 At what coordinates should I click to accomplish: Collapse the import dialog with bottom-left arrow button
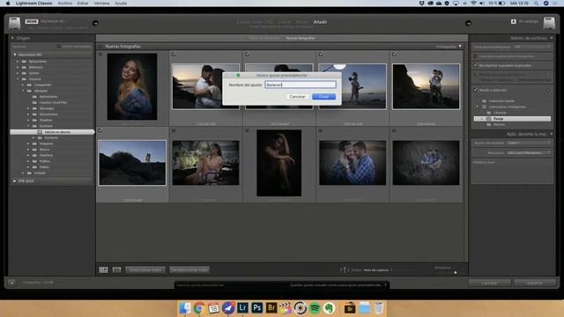pos(11,283)
